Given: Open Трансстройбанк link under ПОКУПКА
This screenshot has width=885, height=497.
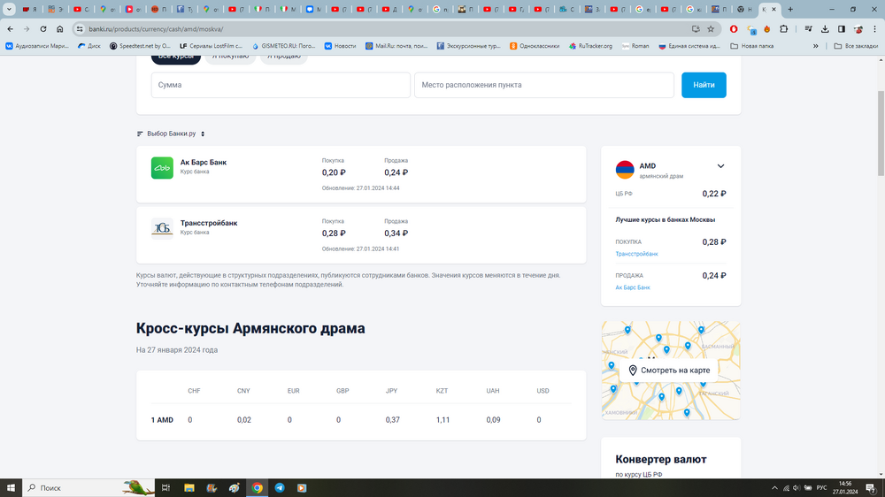Looking at the screenshot, I should 636,254.
